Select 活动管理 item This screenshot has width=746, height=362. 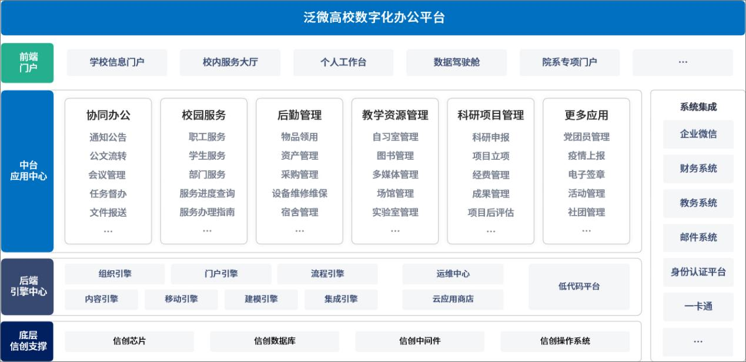pos(587,193)
